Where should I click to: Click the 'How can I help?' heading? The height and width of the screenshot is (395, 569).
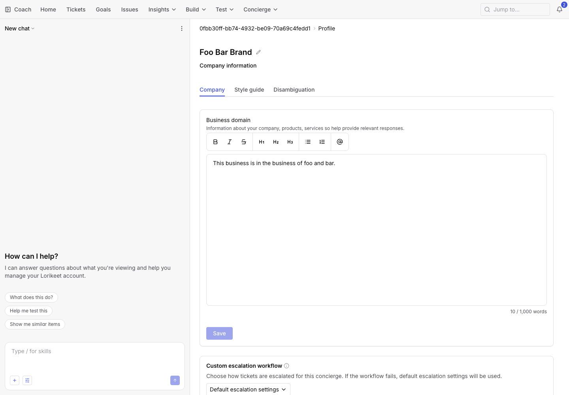[32, 256]
